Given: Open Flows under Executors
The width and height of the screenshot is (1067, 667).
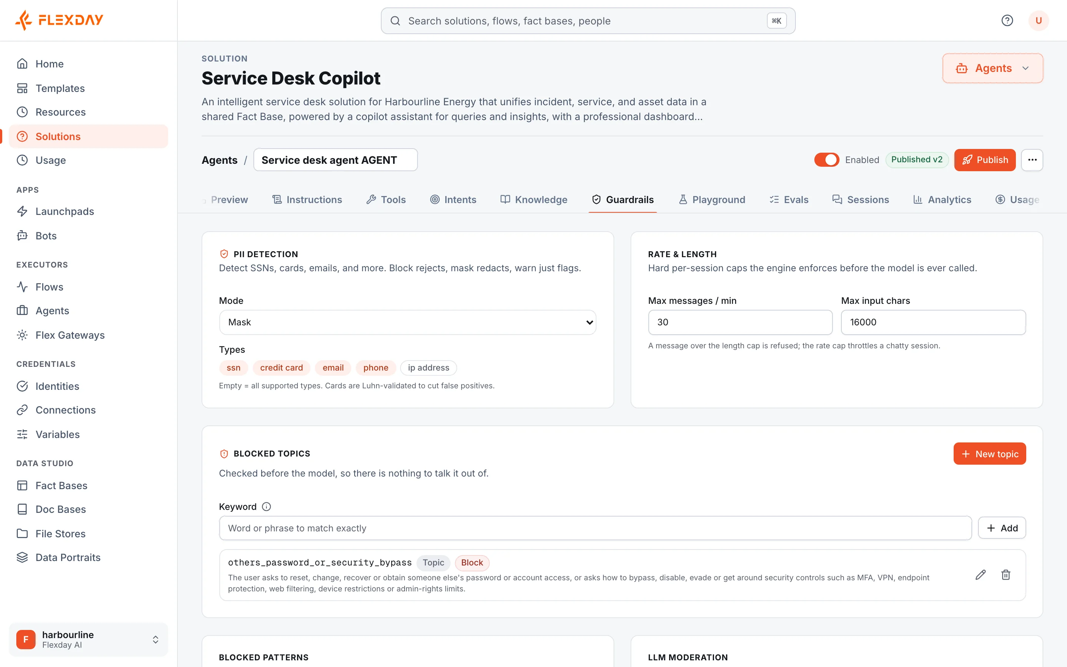Looking at the screenshot, I should pyautogui.click(x=88, y=287).
